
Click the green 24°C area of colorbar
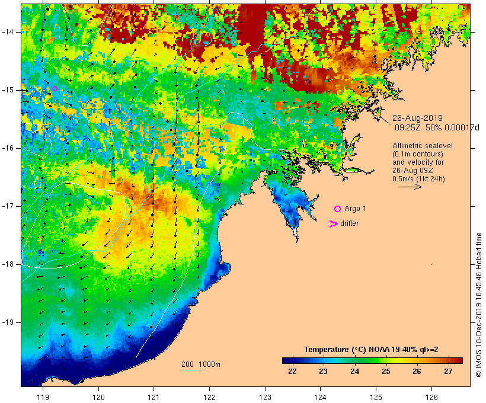click(x=355, y=360)
